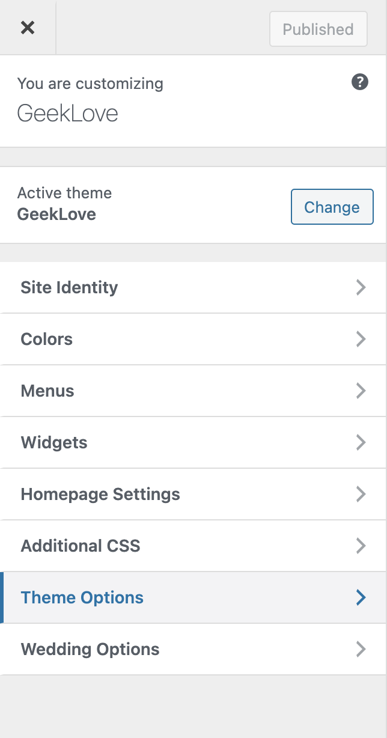
Task: Open Homepage Settings section
Action: pos(100,494)
